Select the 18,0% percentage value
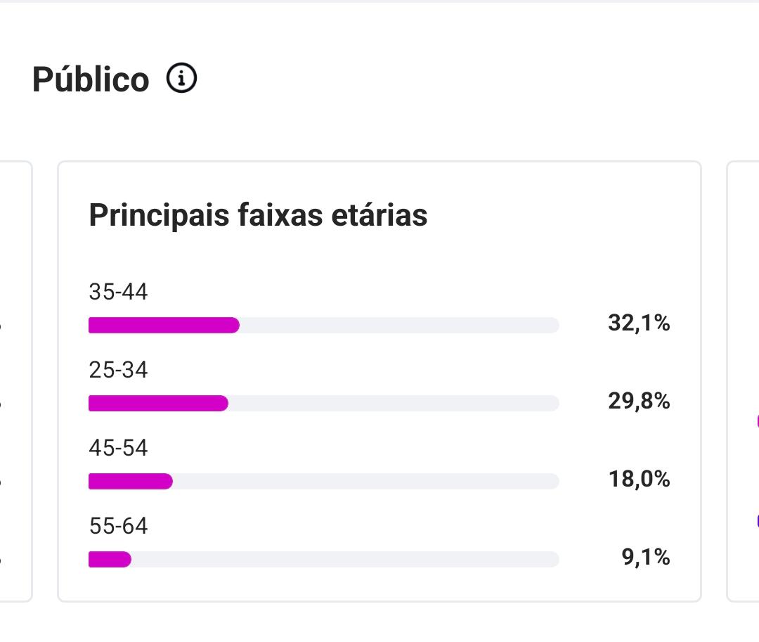The width and height of the screenshot is (759, 642). click(639, 480)
